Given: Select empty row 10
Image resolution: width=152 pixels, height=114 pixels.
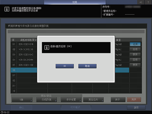Looking at the screenshot, I should (70, 91).
